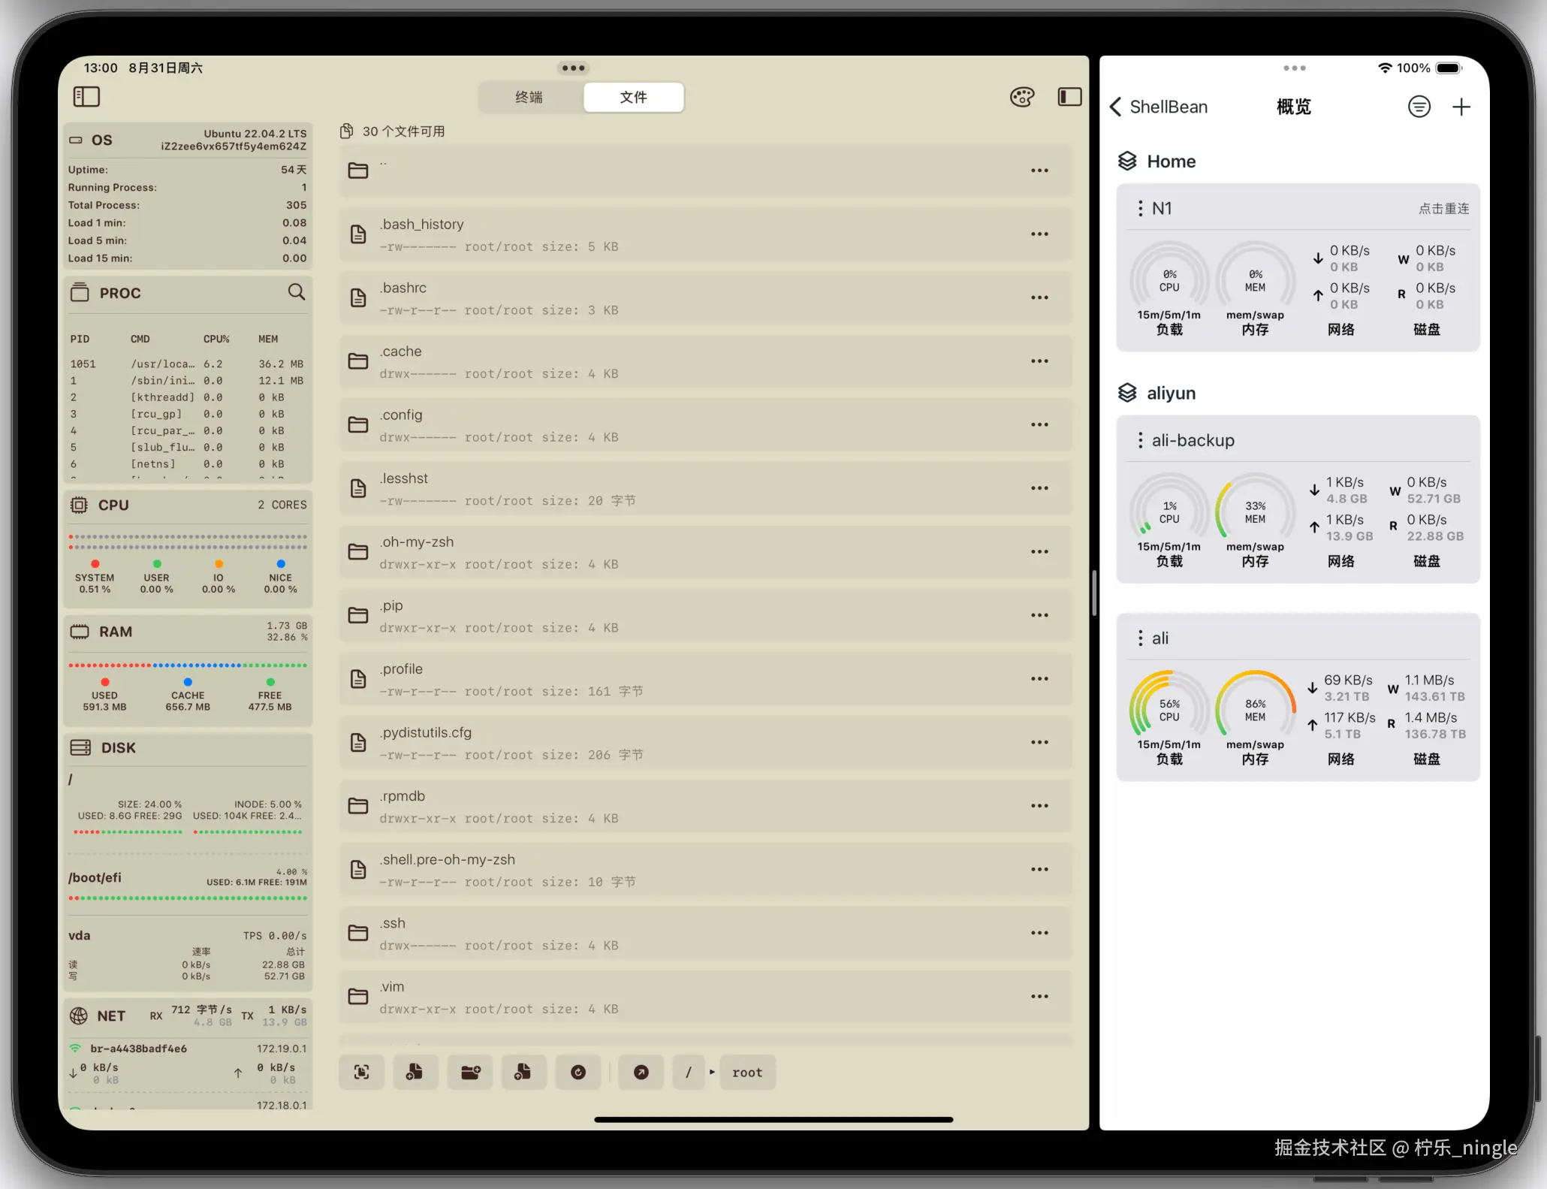
Task: Click the file selection mode icon
Action: (361, 1072)
